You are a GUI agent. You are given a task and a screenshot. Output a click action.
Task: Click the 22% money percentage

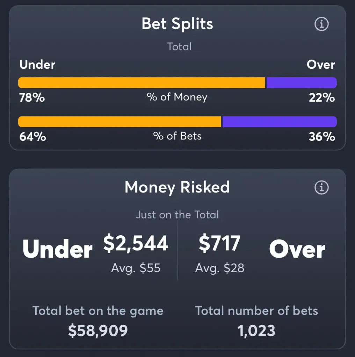tap(322, 98)
